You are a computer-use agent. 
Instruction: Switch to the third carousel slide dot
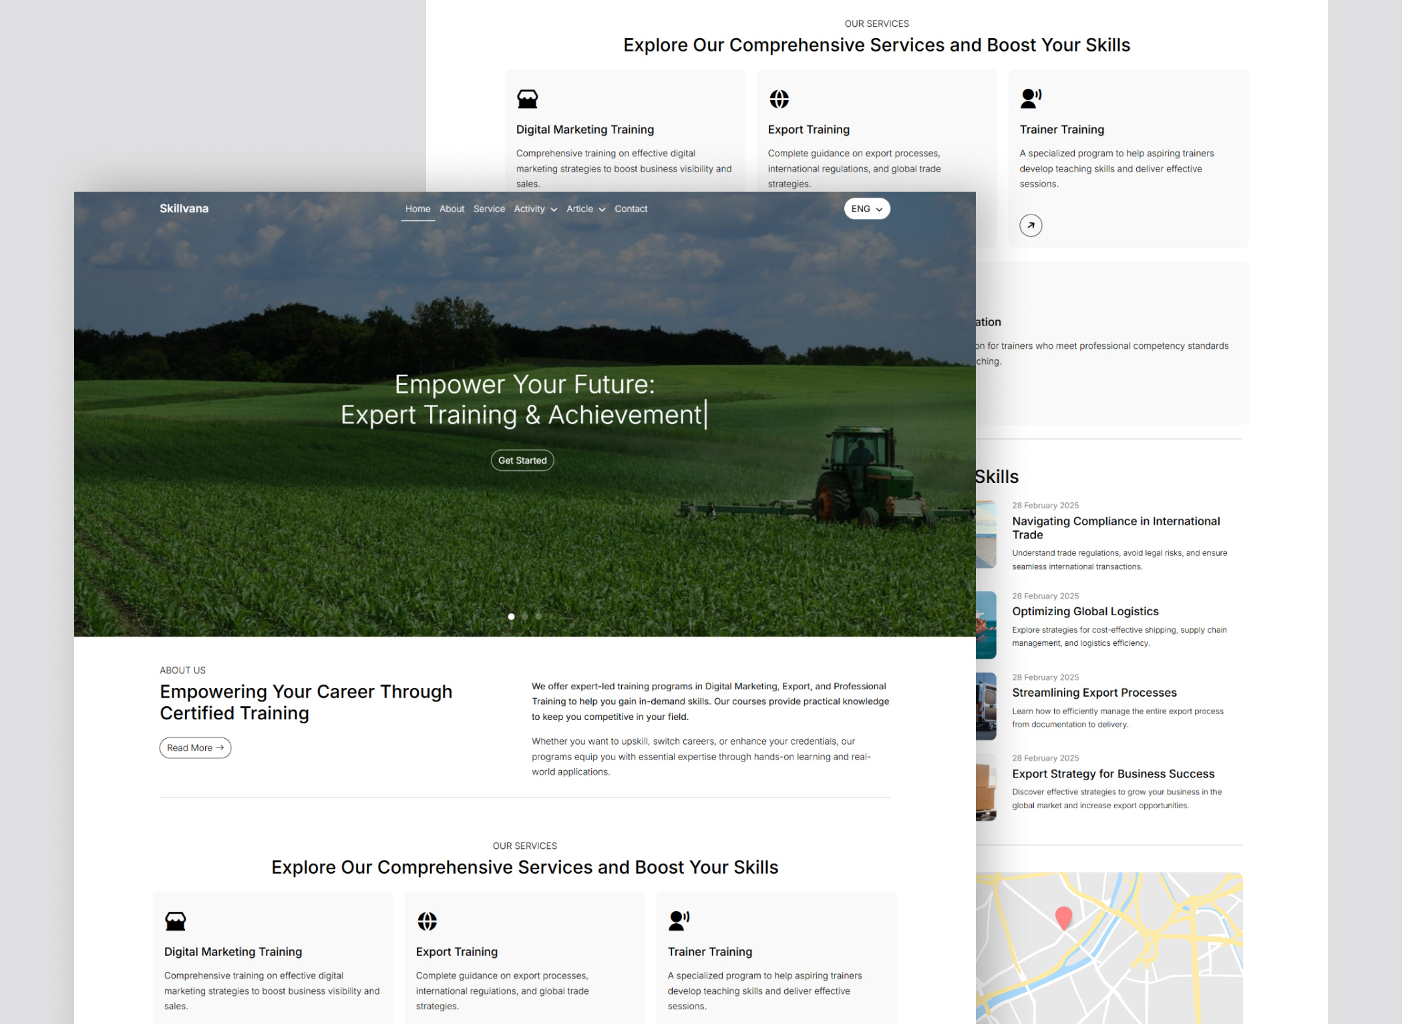(538, 617)
